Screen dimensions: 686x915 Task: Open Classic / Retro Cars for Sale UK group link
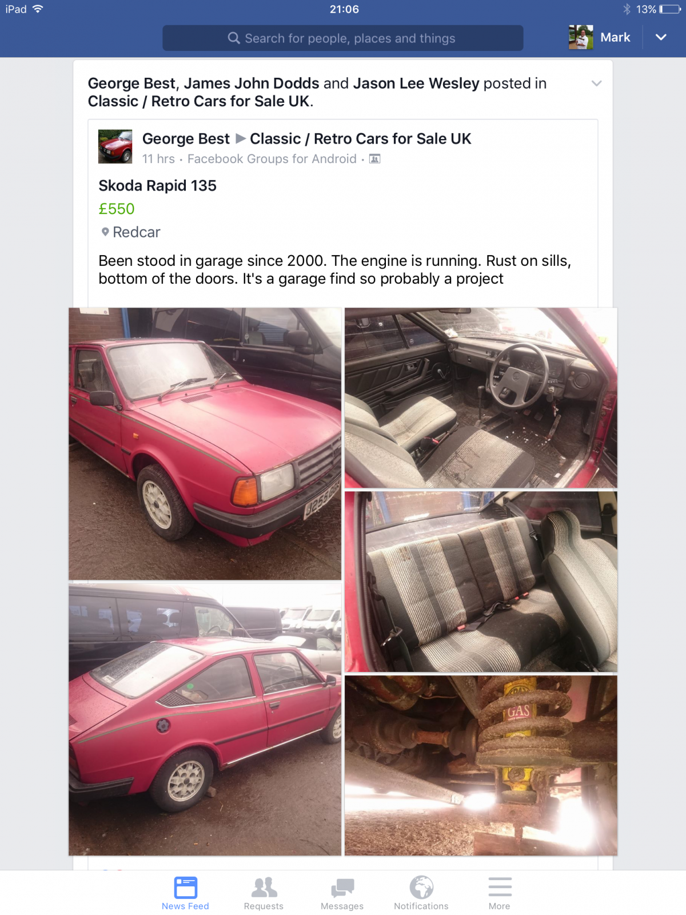coord(360,139)
